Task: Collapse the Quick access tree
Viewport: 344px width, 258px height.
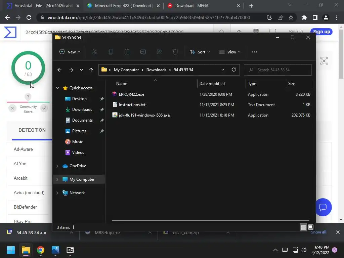Action: (57, 88)
